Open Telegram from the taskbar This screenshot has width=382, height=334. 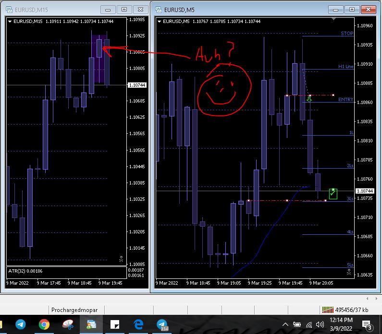[x=21, y=324]
